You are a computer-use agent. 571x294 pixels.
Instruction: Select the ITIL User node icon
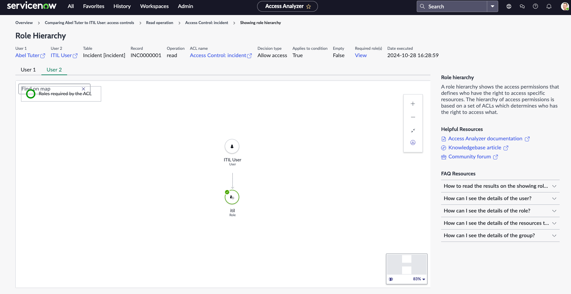232,146
